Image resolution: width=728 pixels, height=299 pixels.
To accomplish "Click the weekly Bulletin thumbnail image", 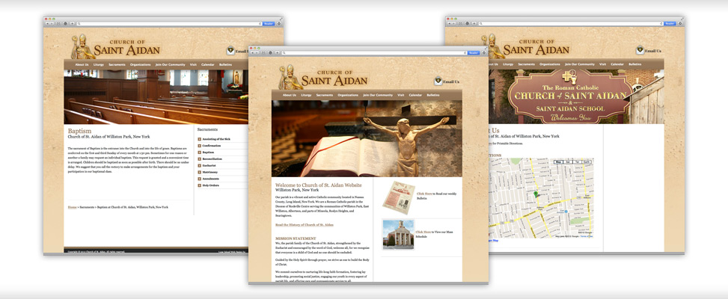I will click(x=398, y=197).
